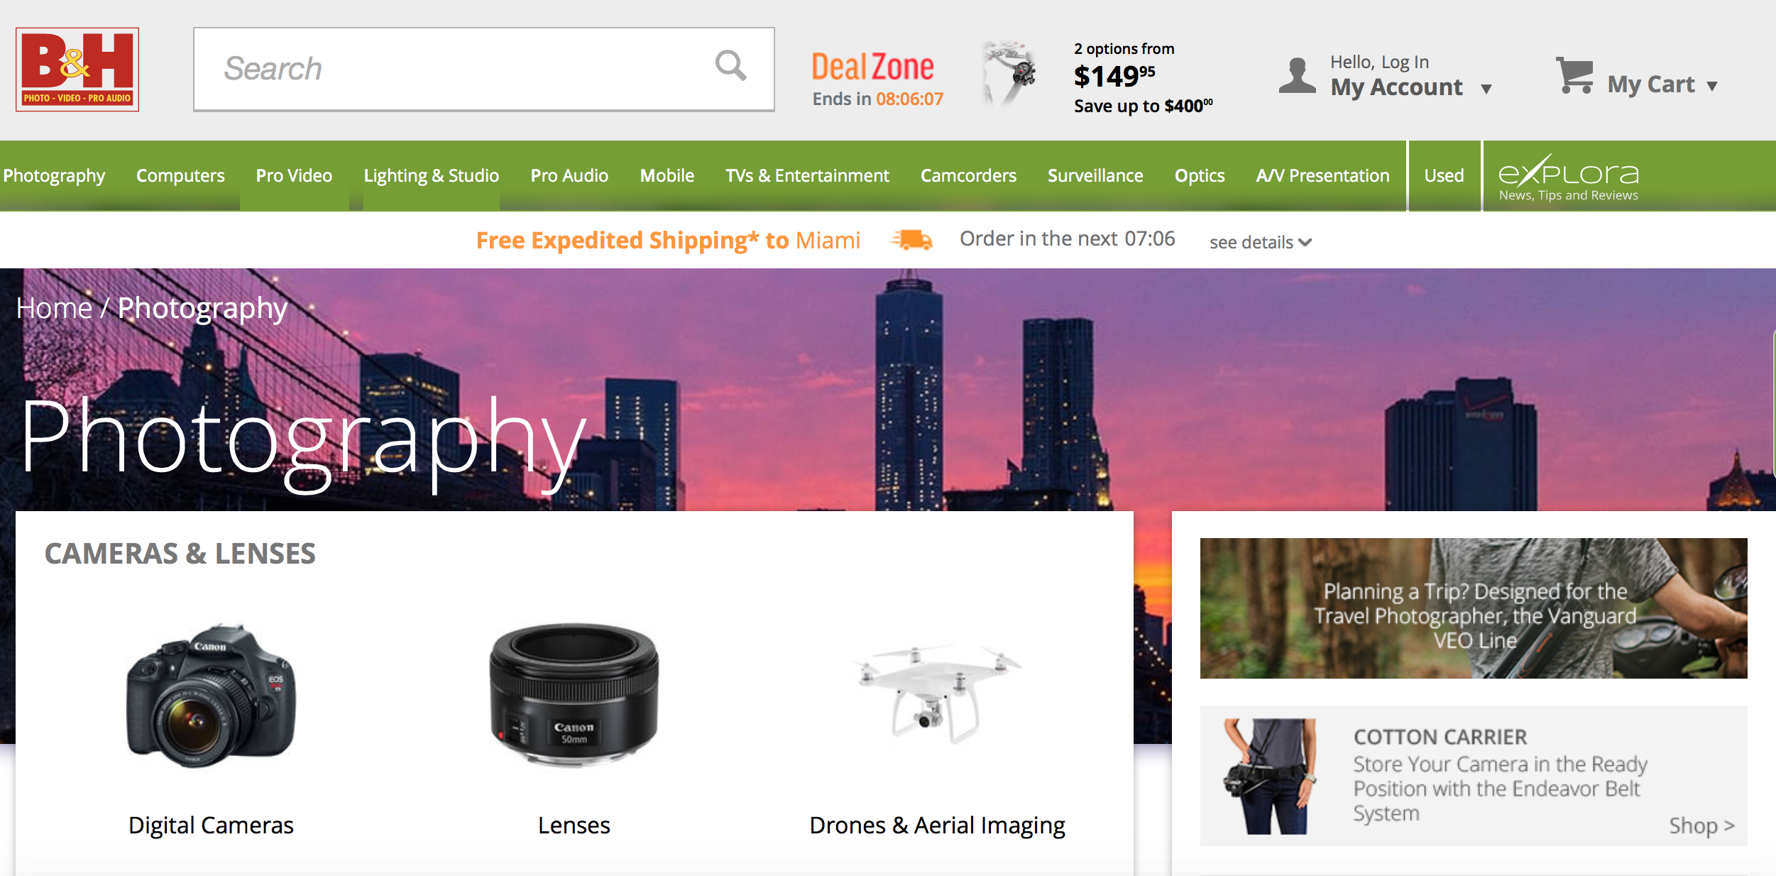Open the Computers menu
Screen dimensions: 1776x876
point(180,175)
